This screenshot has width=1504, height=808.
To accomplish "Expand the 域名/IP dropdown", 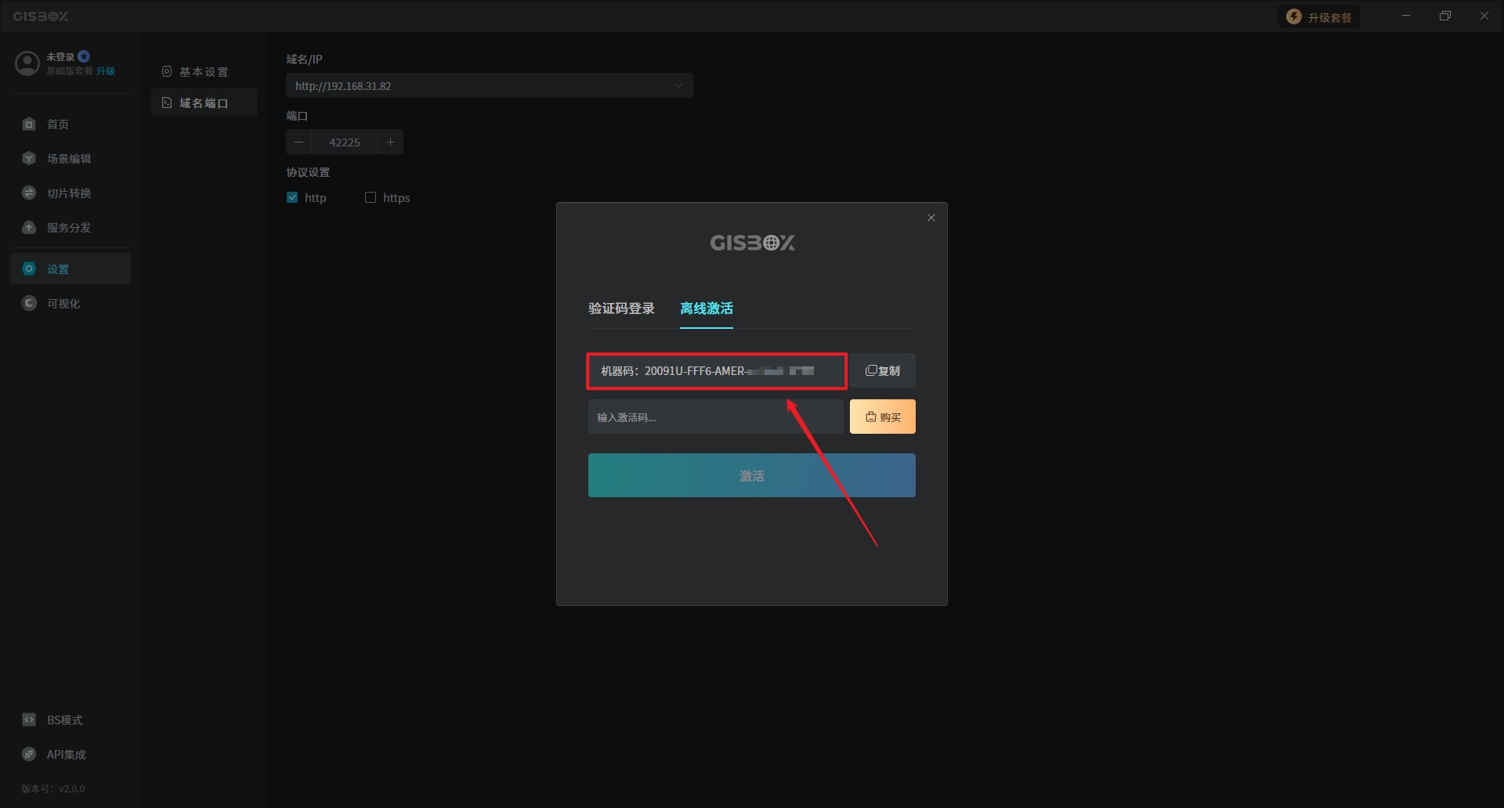I will click(x=678, y=86).
